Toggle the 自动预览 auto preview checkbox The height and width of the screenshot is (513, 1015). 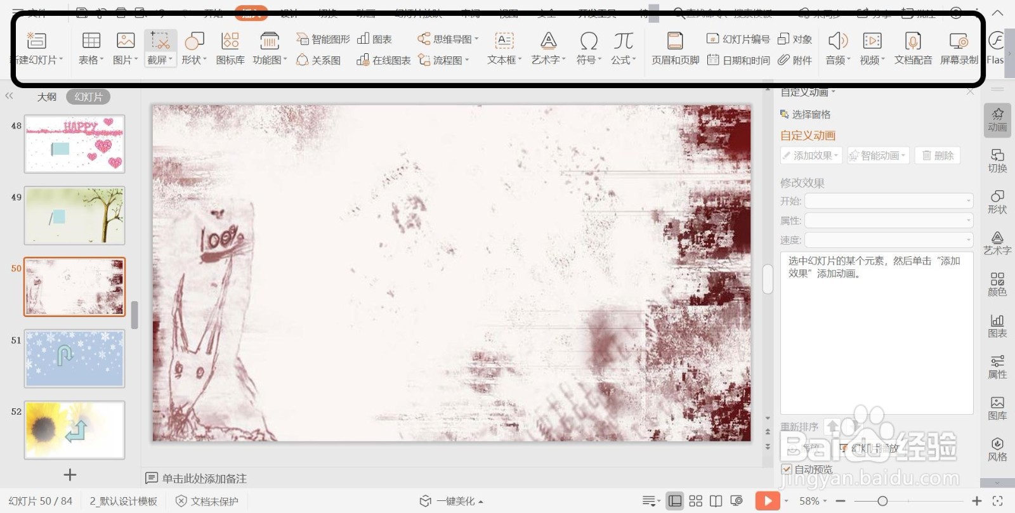coord(787,469)
